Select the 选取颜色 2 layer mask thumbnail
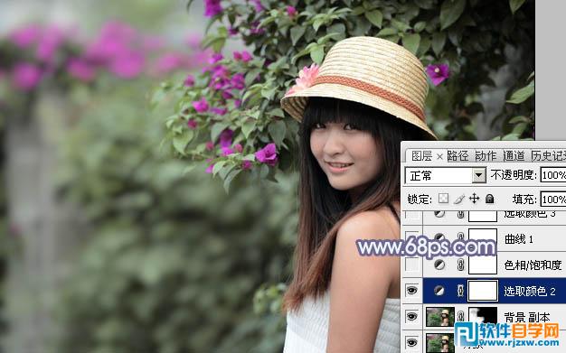This screenshot has height=353, width=566. (x=483, y=291)
